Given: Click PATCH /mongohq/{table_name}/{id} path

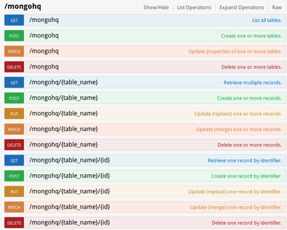Looking at the screenshot, I should pos(70,207).
